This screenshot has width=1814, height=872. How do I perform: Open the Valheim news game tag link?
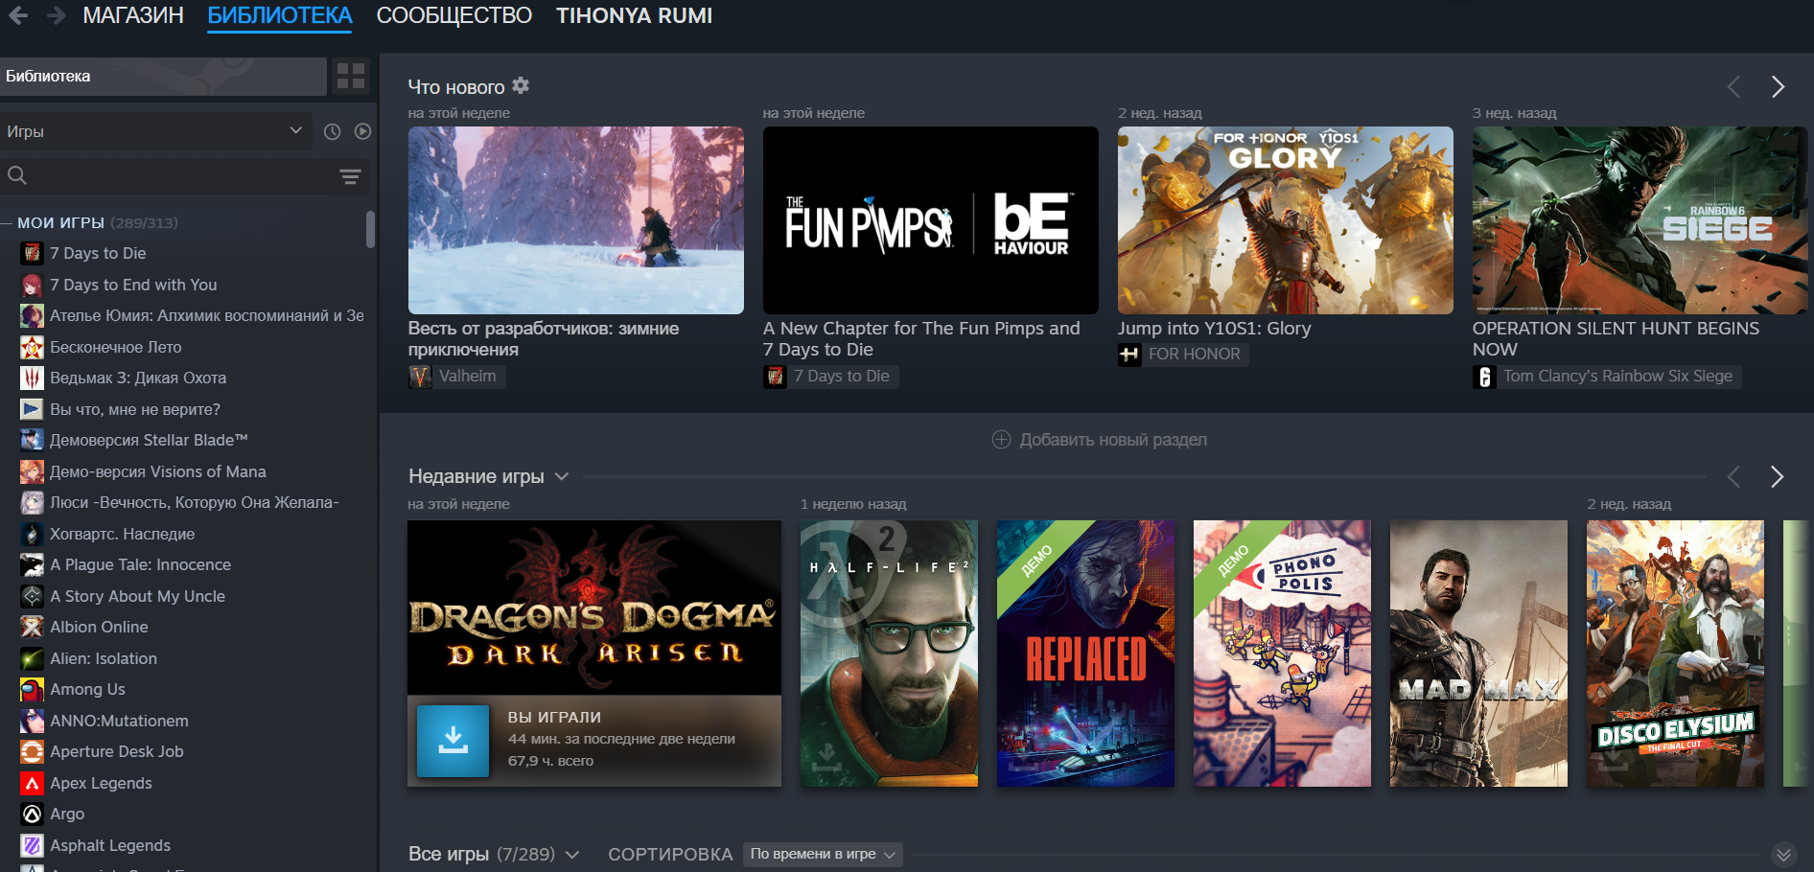(x=457, y=377)
